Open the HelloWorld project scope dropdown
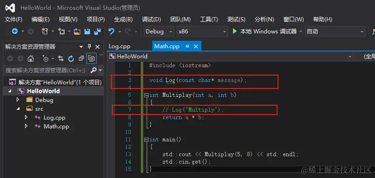This screenshot has width=375, height=178. point(350,57)
